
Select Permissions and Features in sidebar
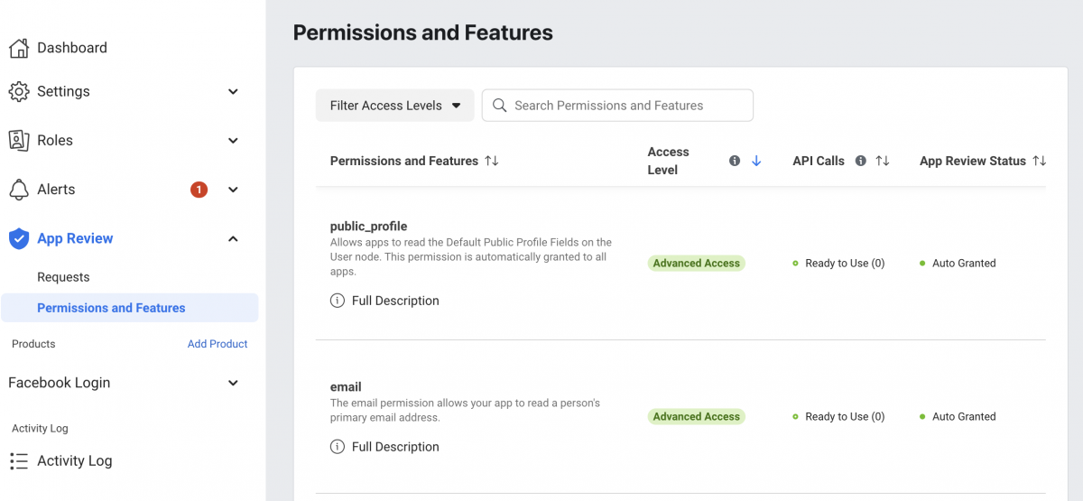tap(111, 308)
